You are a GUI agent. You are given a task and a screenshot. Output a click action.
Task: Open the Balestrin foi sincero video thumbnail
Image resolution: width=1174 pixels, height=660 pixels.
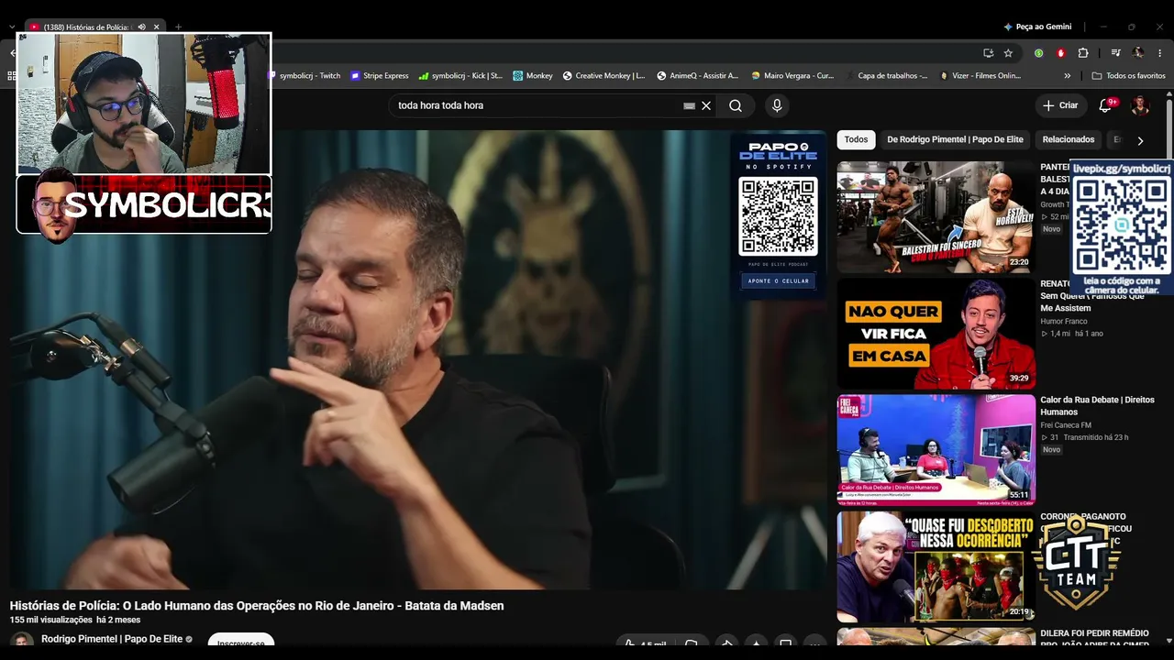936,217
